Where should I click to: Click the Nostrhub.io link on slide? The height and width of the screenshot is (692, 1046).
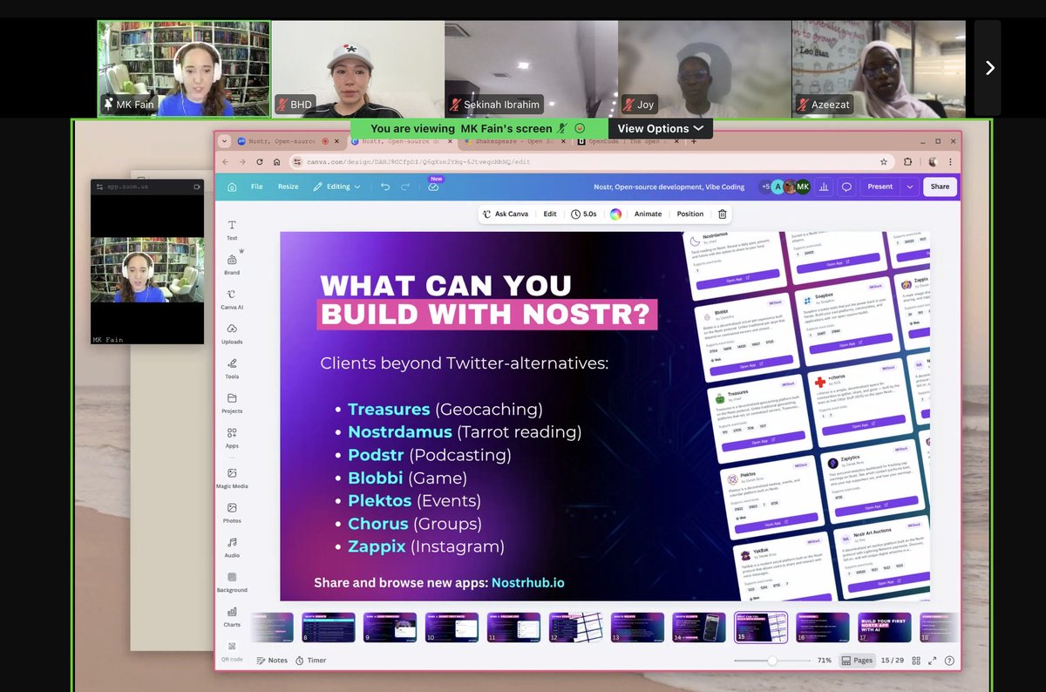[x=527, y=582]
